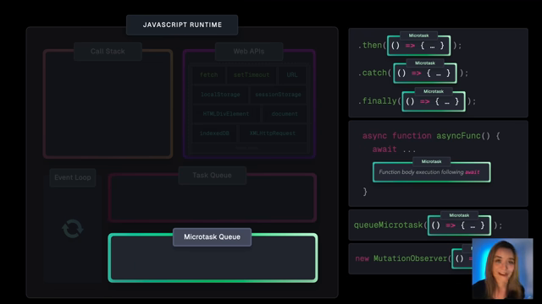The image size is (542, 304).
Task: Click the new MutationObserver text
Action: coord(401,258)
